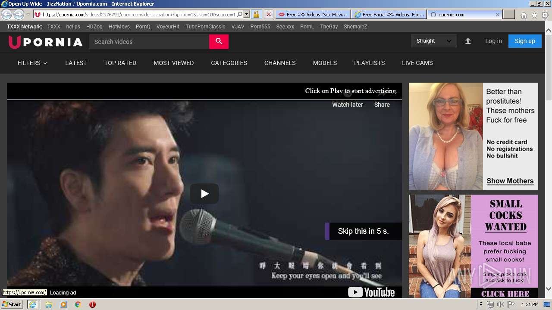Click the upload arrow icon
Screen dimensions: 552x310
click(468, 41)
